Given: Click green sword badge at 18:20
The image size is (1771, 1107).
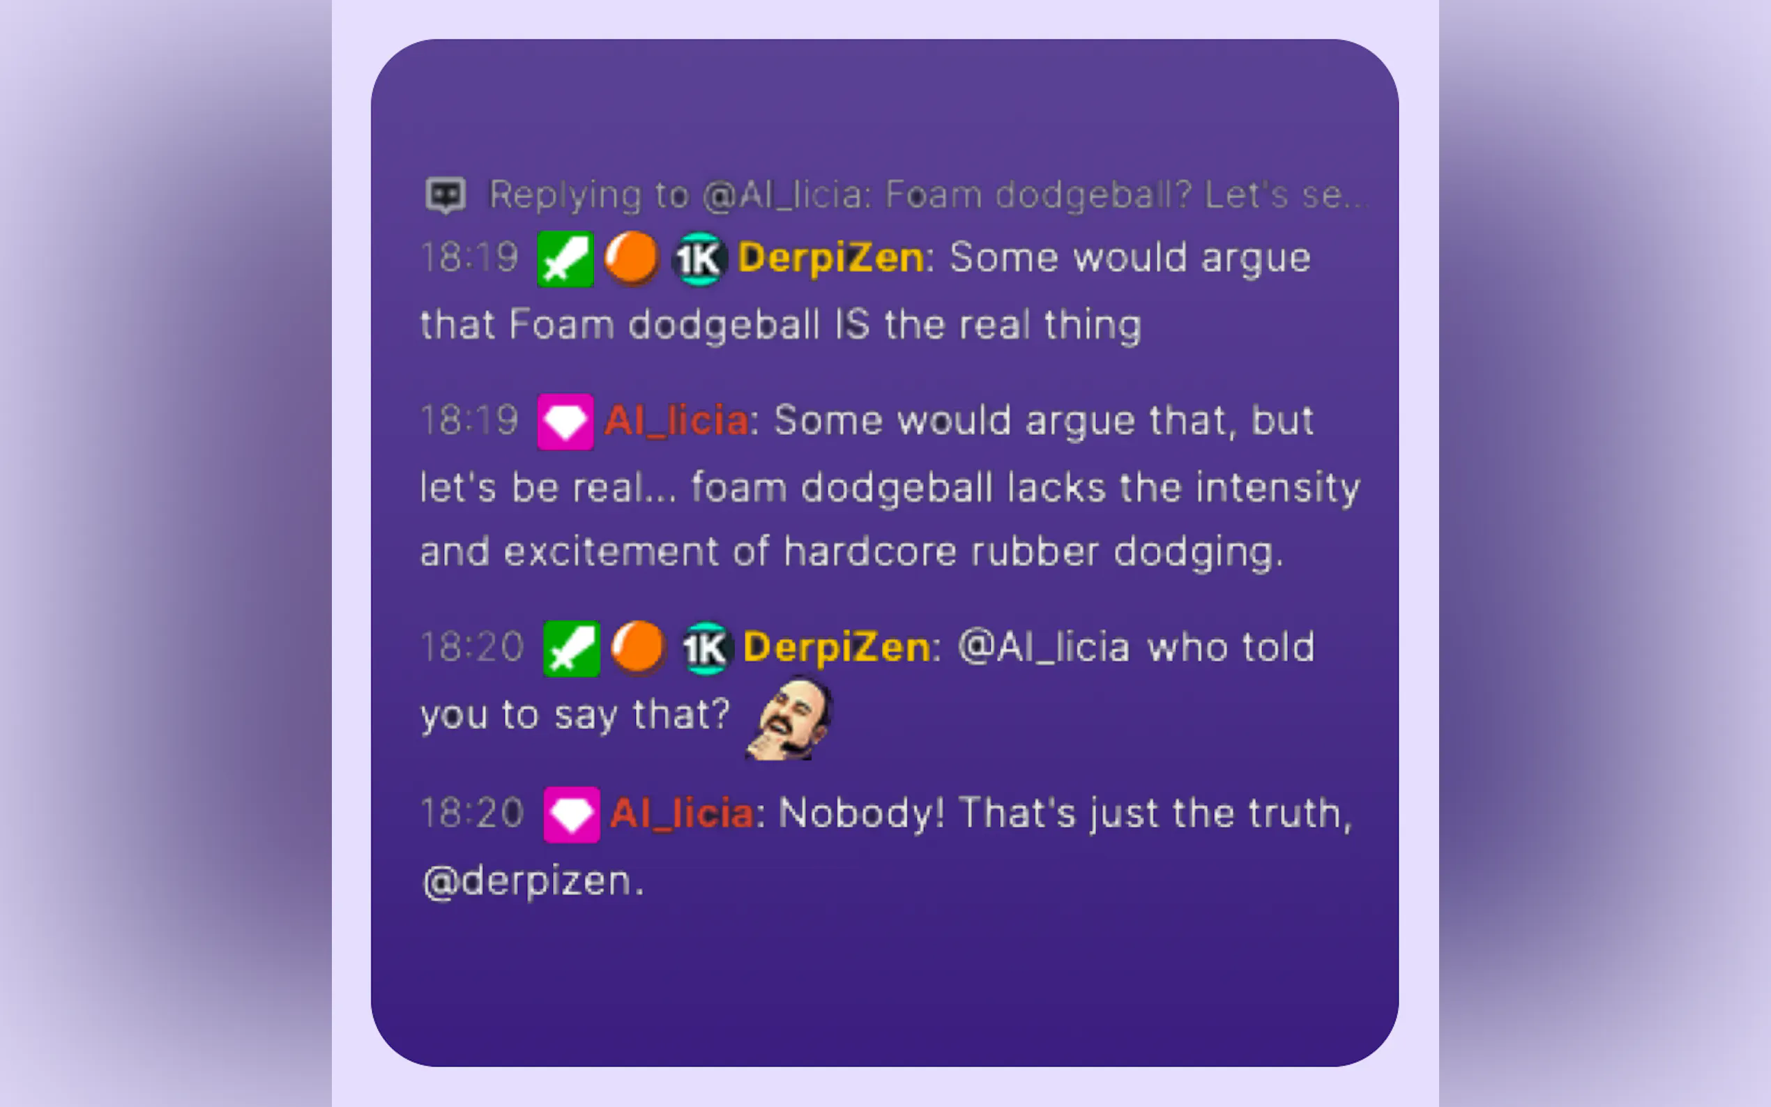Looking at the screenshot, I should tap(572, 649).
